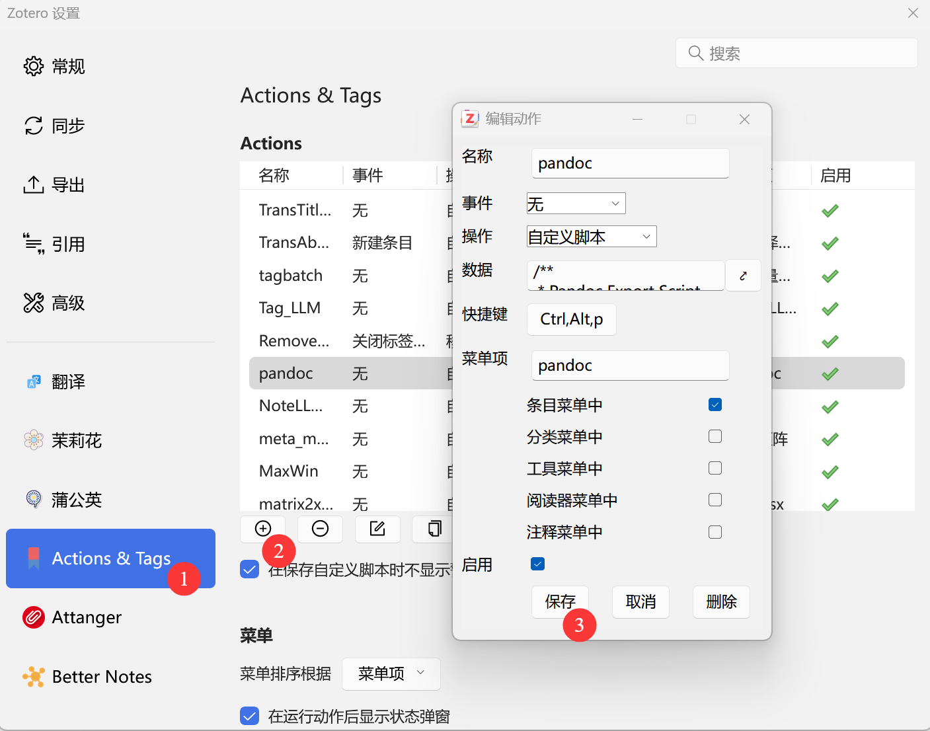The height and width of the screenshot is (731, 930).
Task: Switch to the 引用 settings pane
Action: click(111, 244)
